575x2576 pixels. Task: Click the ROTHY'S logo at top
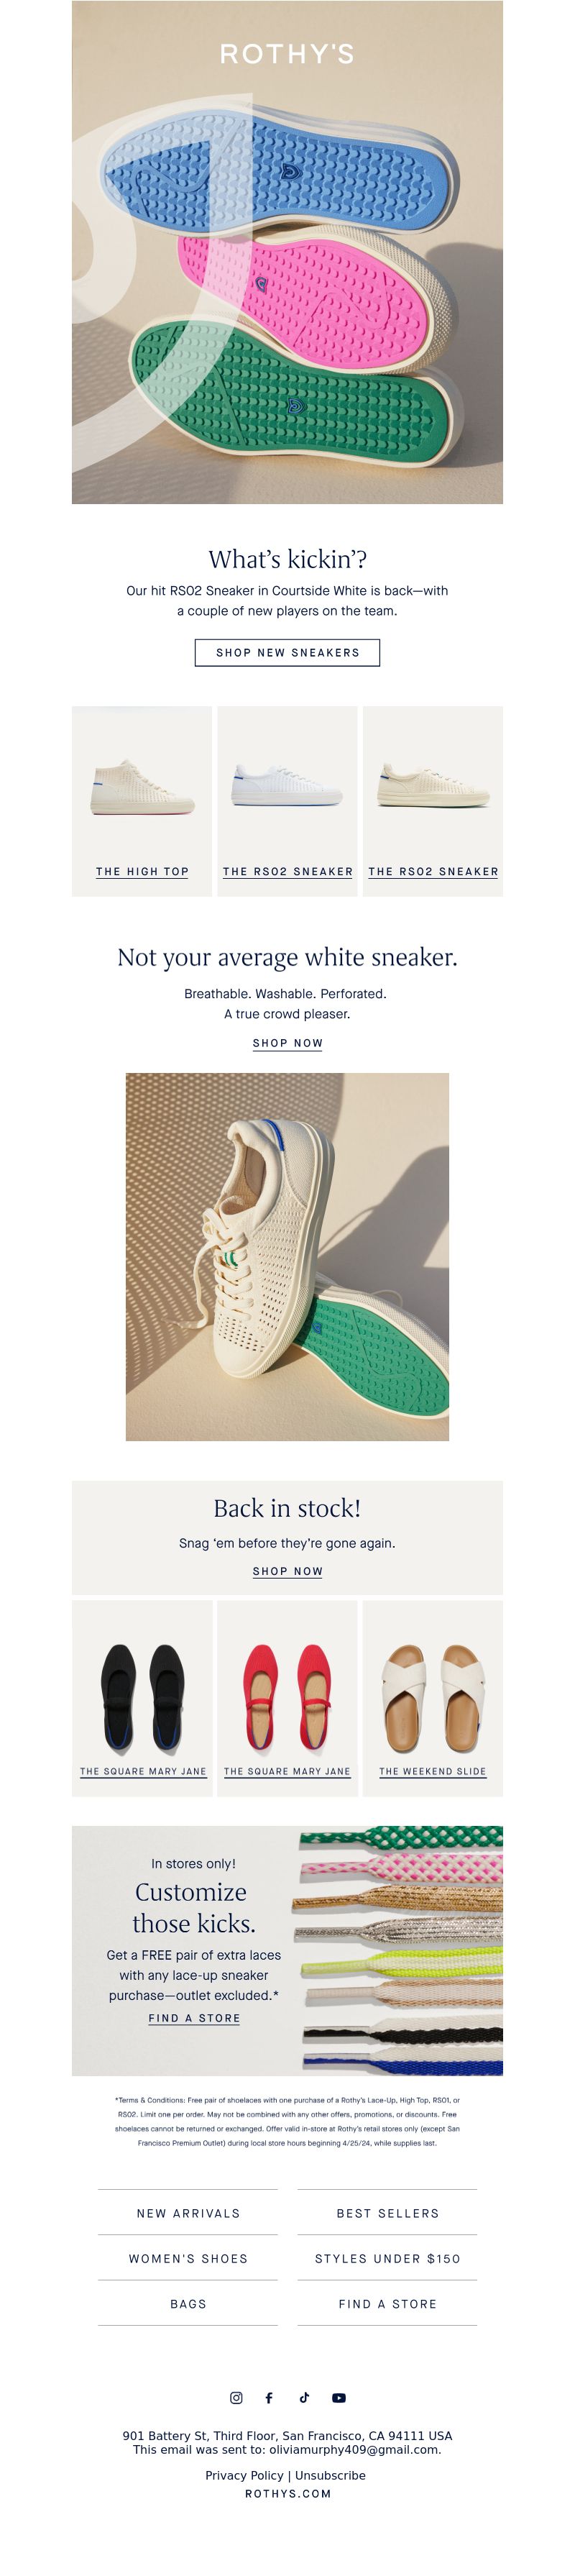tap(287, 54)
